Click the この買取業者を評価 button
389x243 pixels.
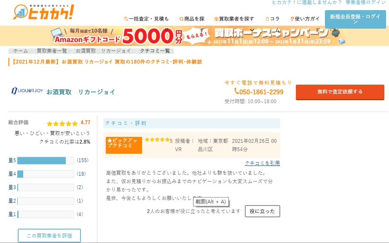pos(49,235)
